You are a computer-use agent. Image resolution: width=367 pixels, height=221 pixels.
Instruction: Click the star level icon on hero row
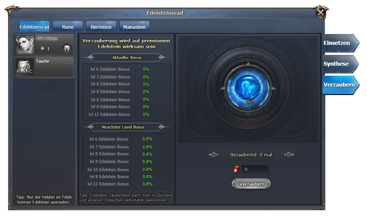point(42,49)
